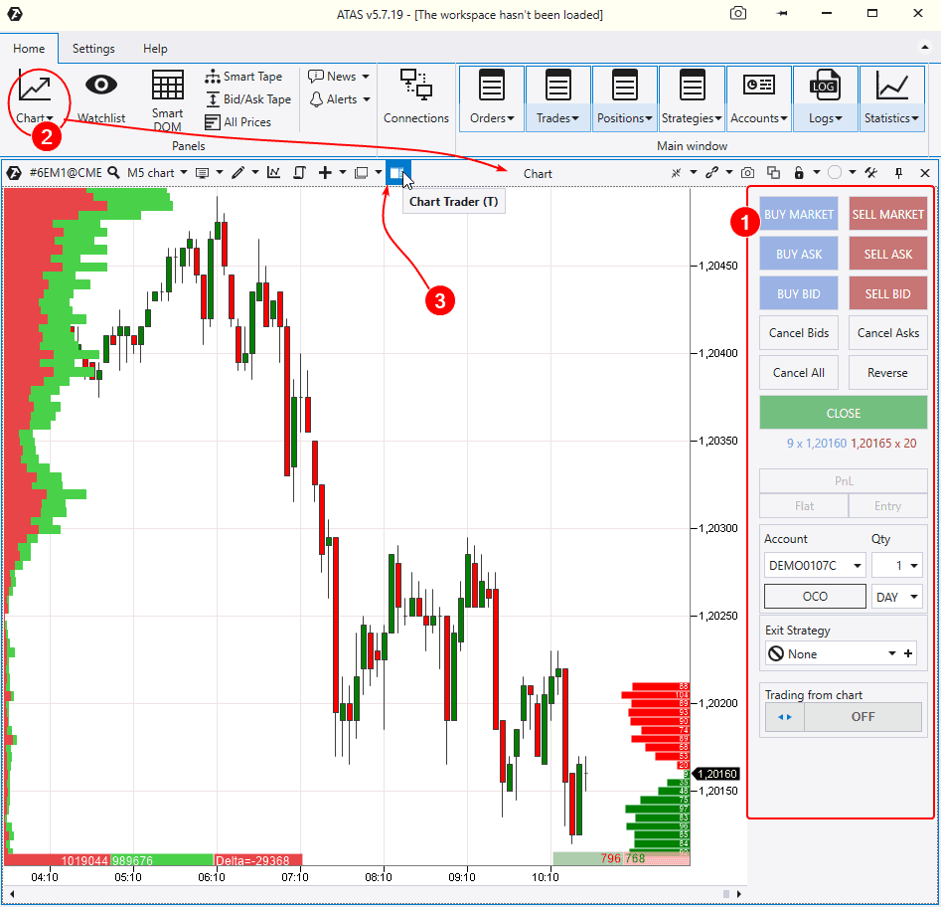941x907 pixels.
Task: Open Smart Tape panel
Action: coord(243,77)
